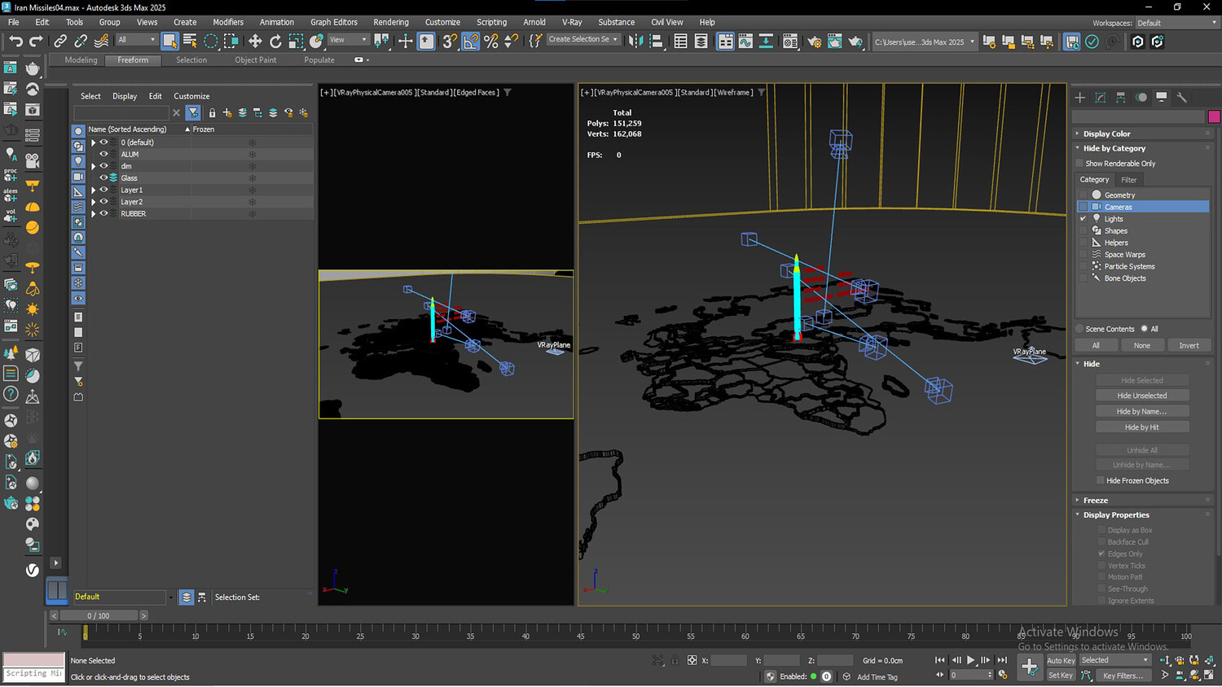Click the Hide Unselected button

[x=1141, y=396]
